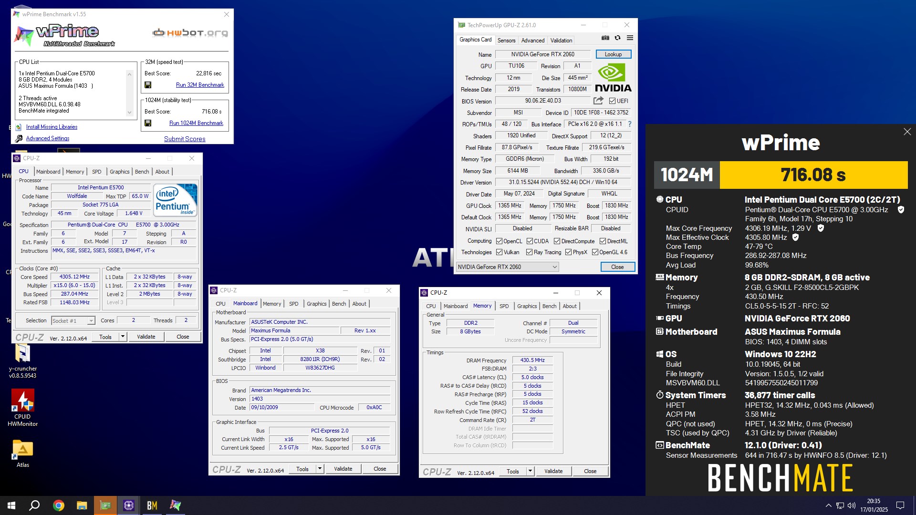Click the Intel Pentium inside logo in CPU-Z

[x=176, y=200]
